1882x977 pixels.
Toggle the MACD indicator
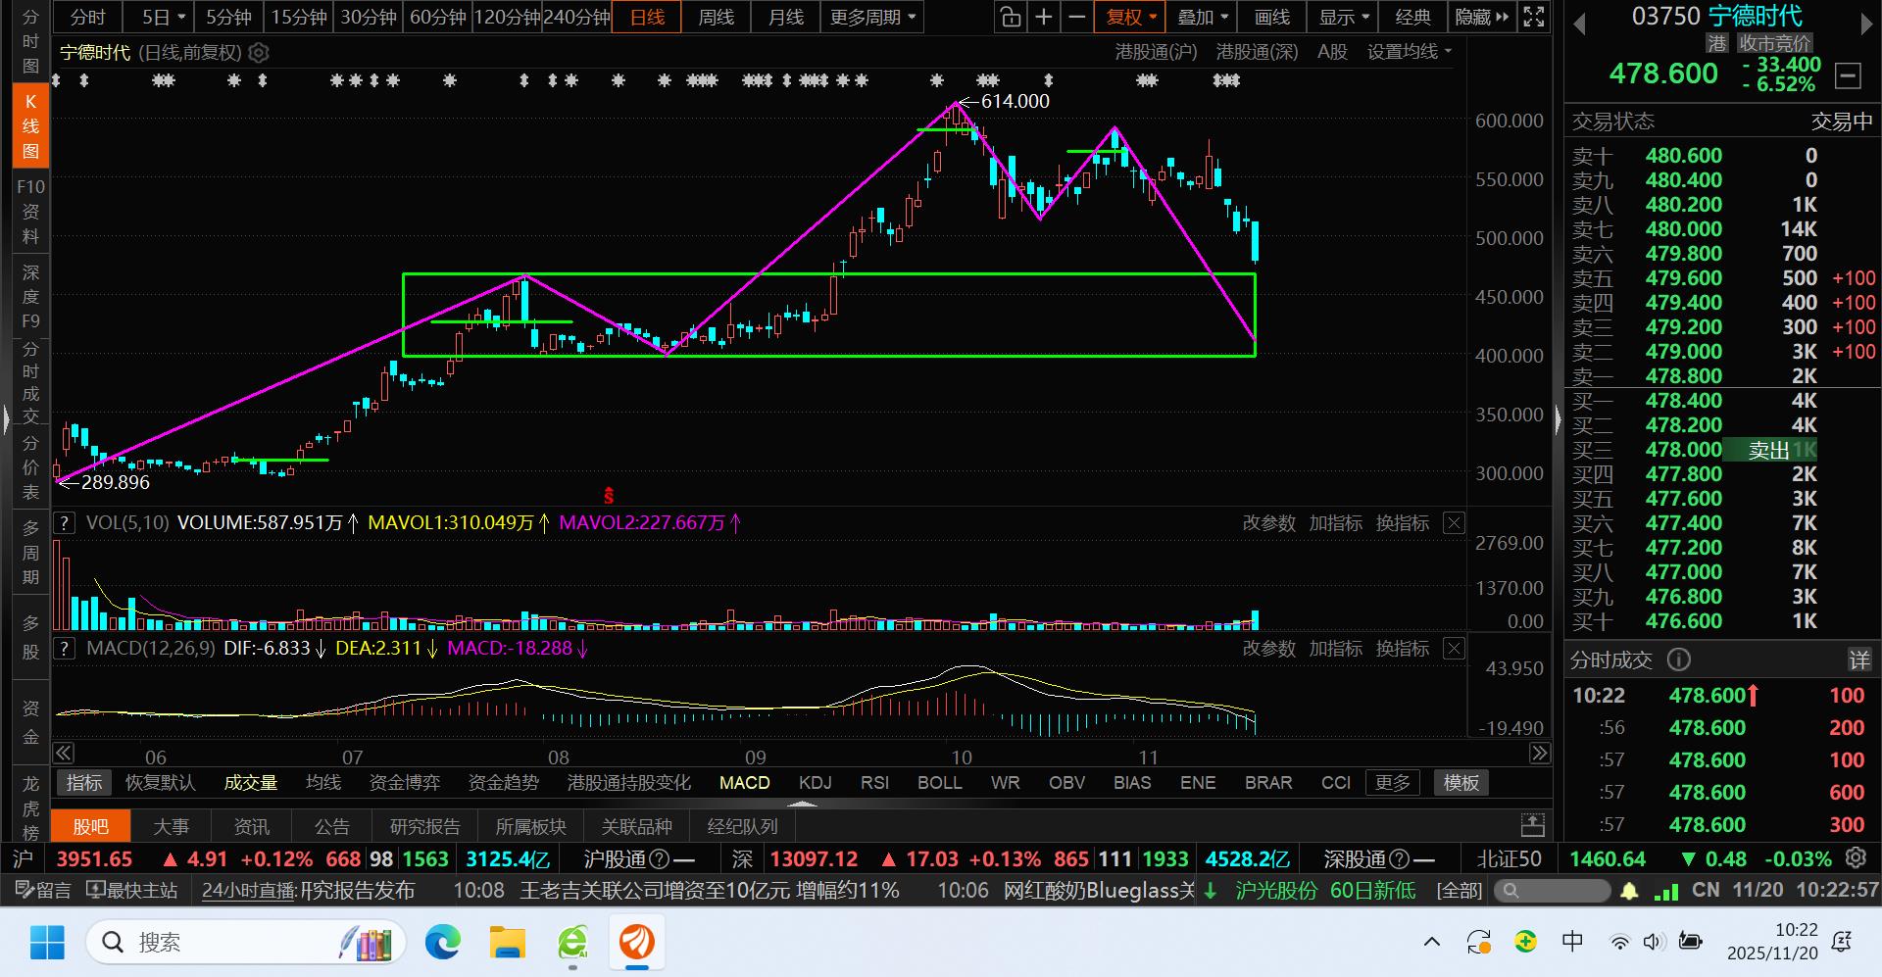[745, 783]
